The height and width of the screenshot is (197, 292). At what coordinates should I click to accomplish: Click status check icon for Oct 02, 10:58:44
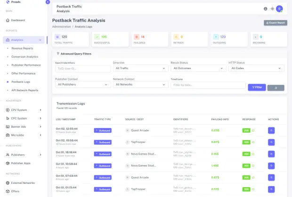[253, 142]
